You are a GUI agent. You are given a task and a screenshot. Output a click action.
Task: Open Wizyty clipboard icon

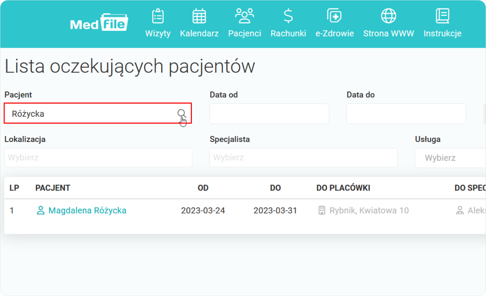(158, 16)
